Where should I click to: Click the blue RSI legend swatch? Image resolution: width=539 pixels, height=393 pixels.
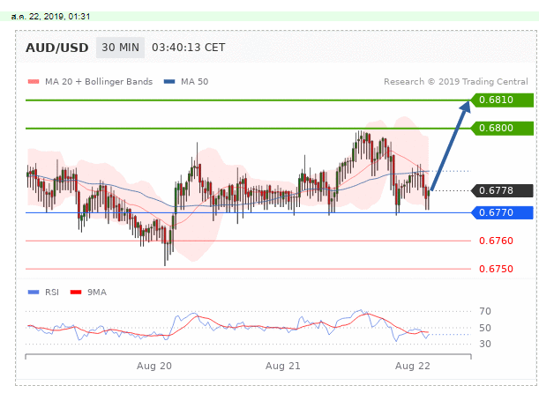click(34, 293)
